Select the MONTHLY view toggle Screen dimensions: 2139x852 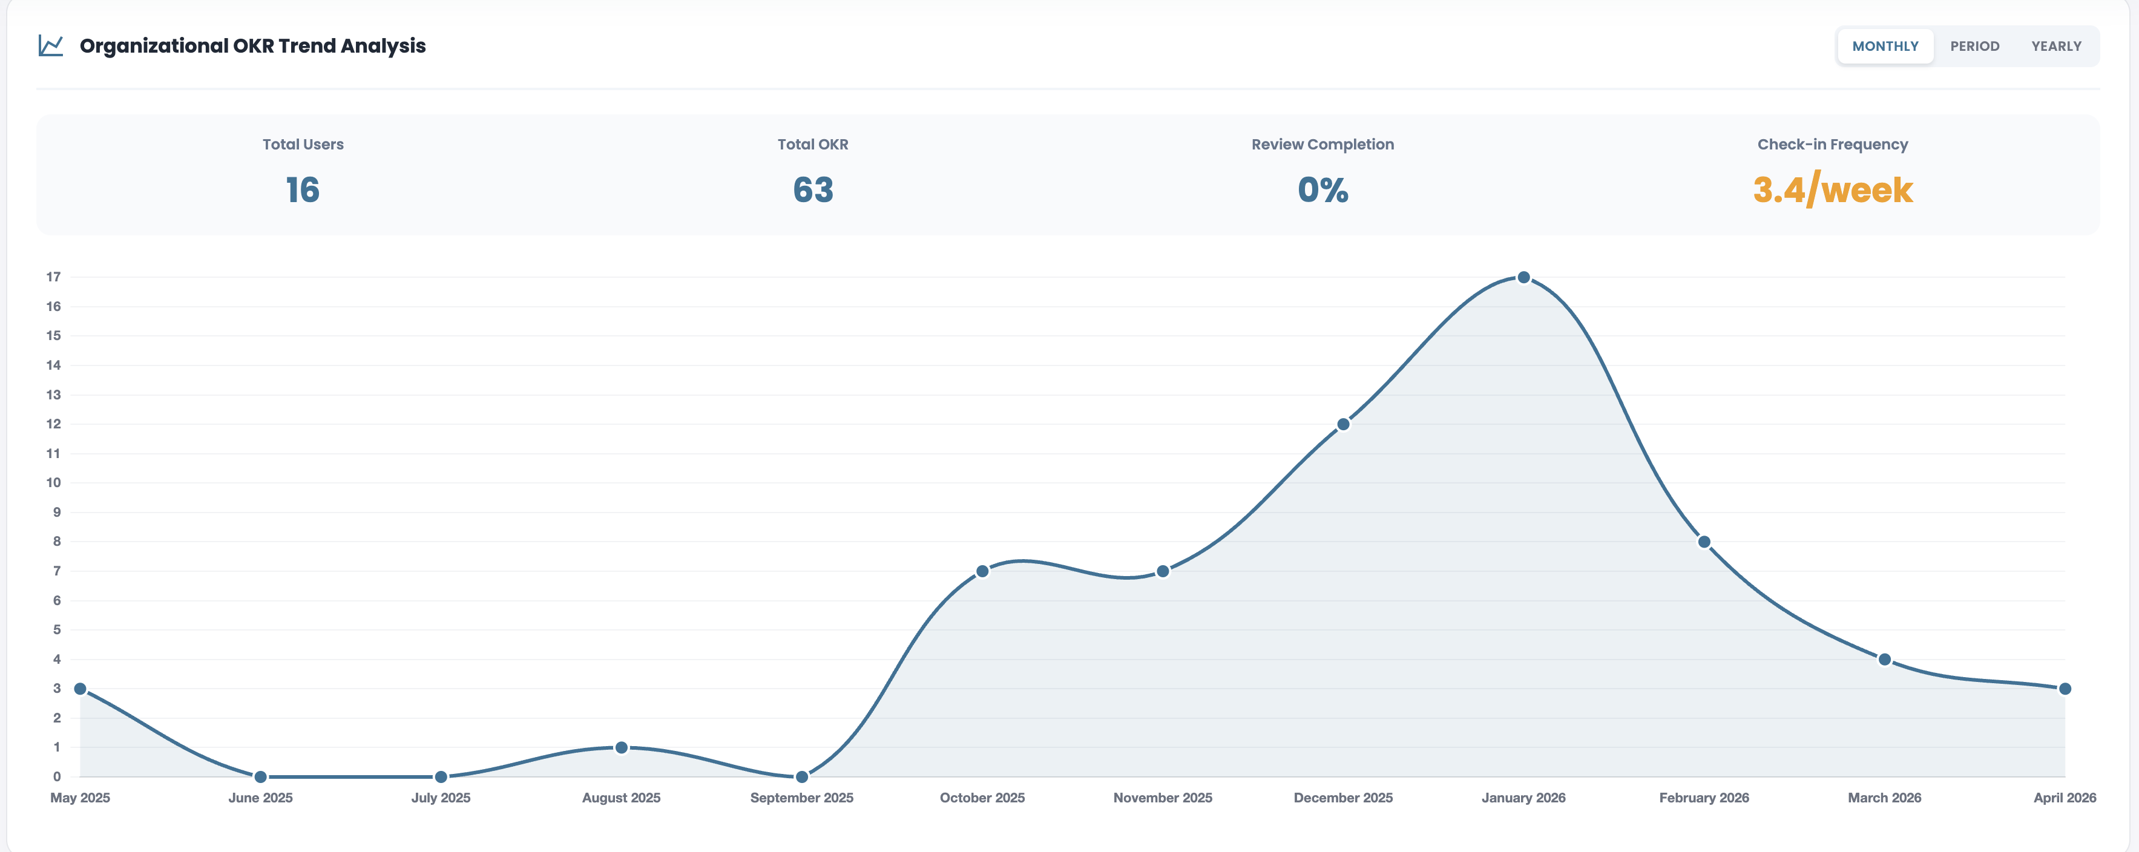[x=1885, y=47]
